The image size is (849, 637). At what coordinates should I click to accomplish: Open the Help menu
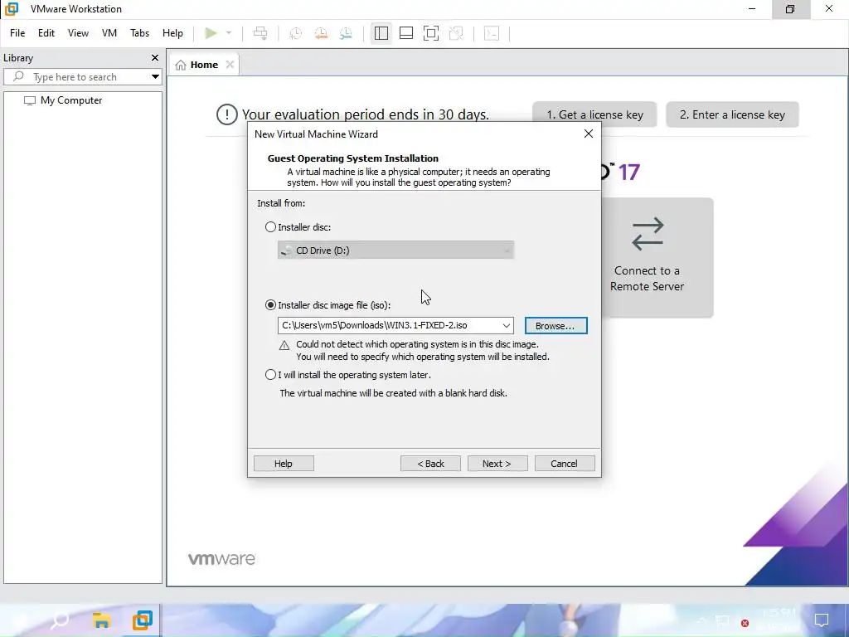point(172,33)
